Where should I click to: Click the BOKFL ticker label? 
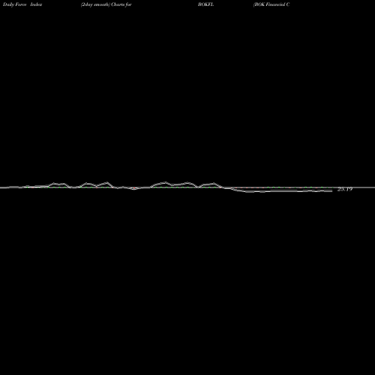[205, 4]
